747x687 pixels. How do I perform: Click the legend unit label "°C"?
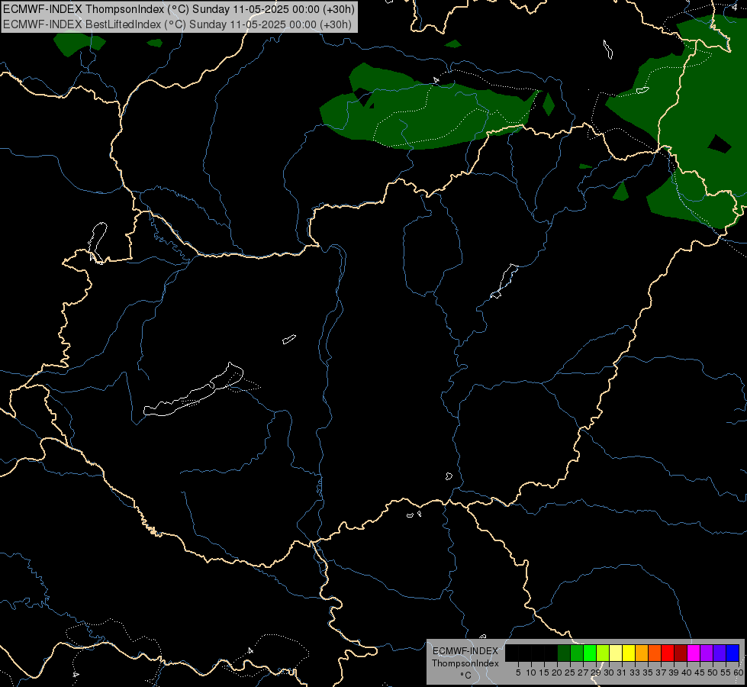coord(466,676)
